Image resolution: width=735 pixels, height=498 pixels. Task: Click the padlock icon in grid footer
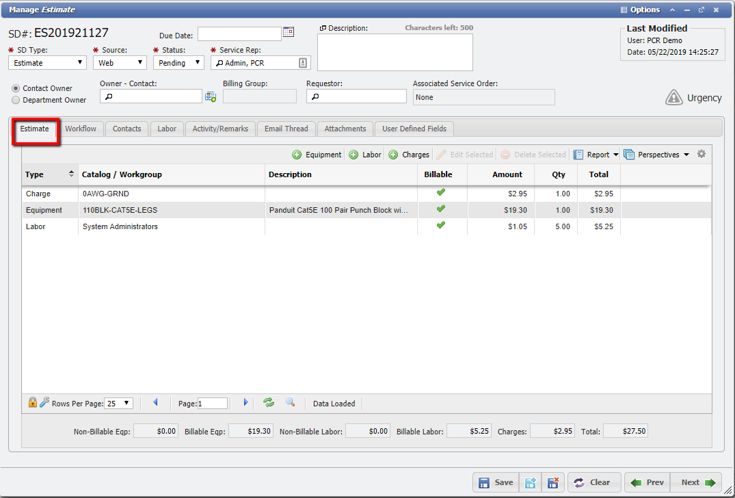click(x=32, y=403)
